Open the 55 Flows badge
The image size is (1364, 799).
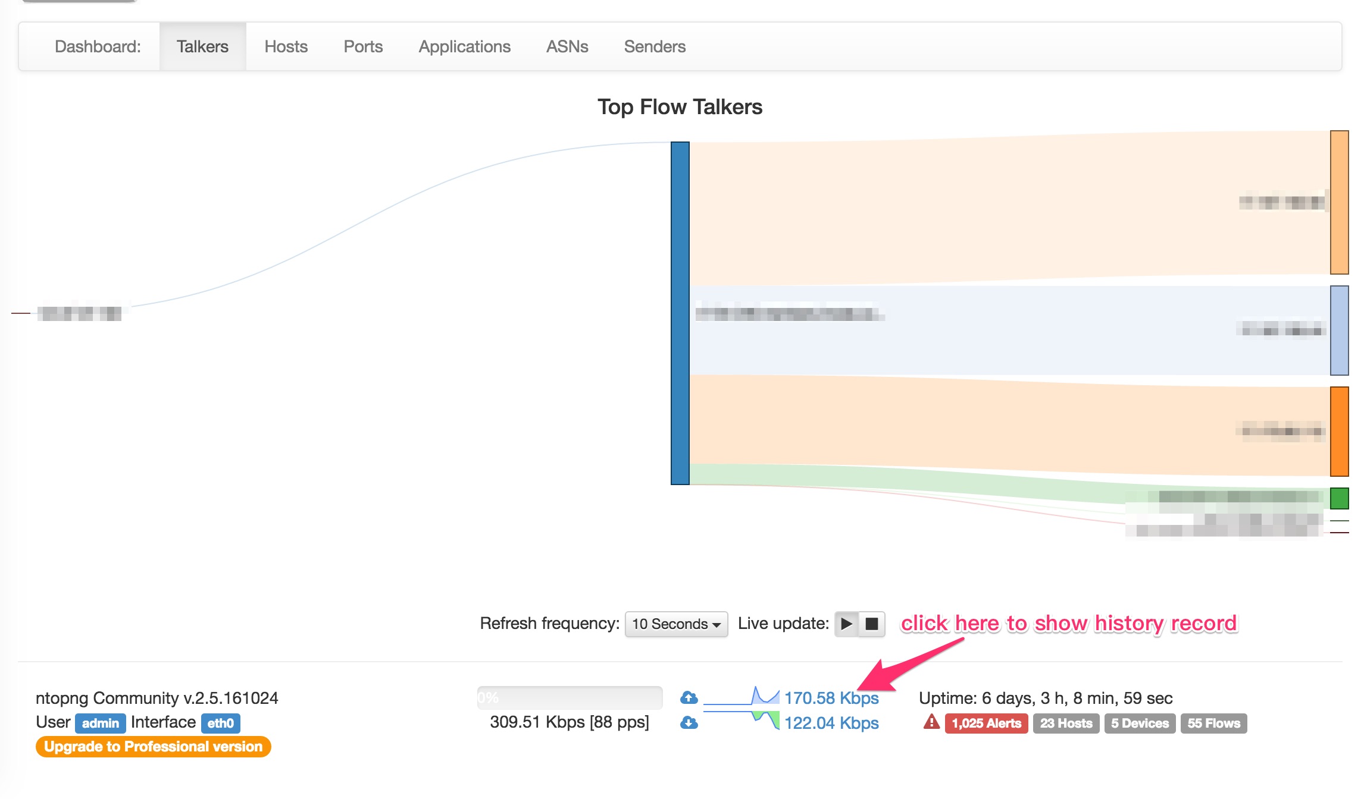(1213, 723)
